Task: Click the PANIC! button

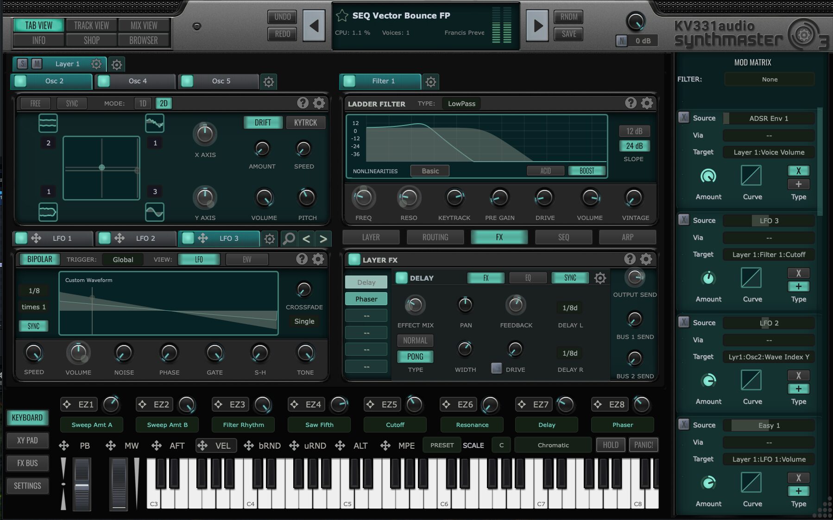Action: 643,445
